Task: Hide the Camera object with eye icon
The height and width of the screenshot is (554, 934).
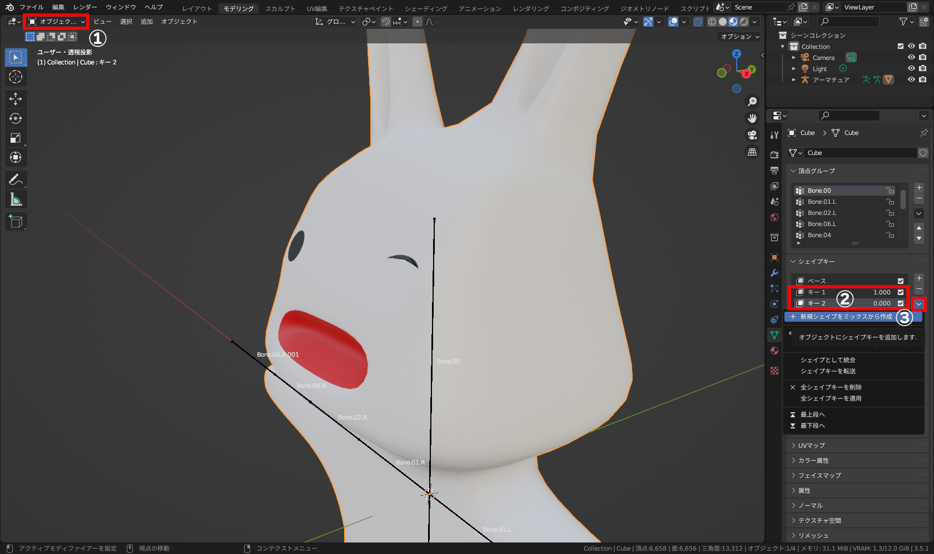Action: tap(911, 57)
